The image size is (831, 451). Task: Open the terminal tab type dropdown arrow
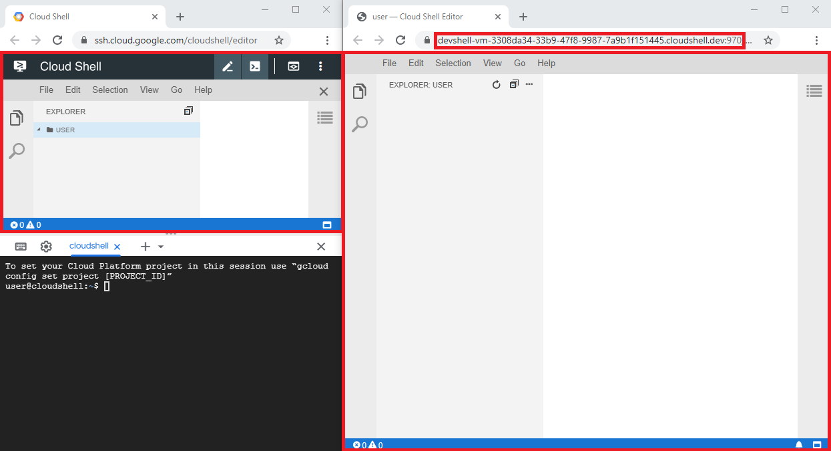[160, 246]
